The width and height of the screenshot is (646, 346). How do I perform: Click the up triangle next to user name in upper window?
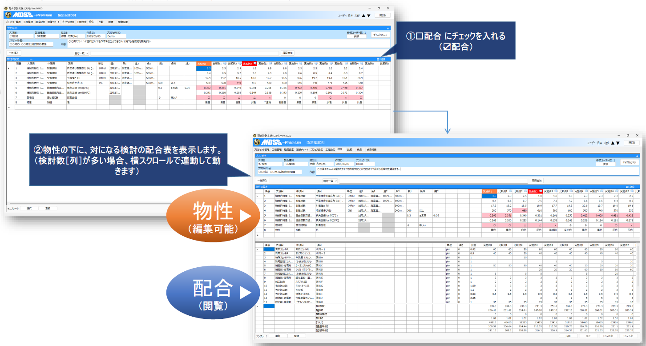click(363, 15)
